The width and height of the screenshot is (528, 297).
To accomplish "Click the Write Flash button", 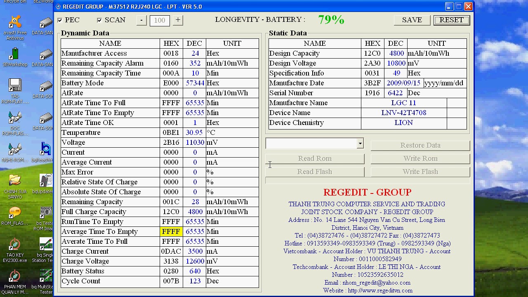I will (420, 172).
